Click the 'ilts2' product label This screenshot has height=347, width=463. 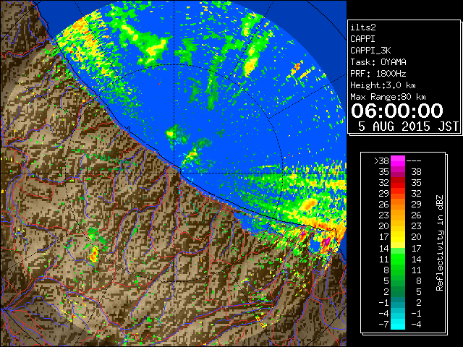(363, 27)
